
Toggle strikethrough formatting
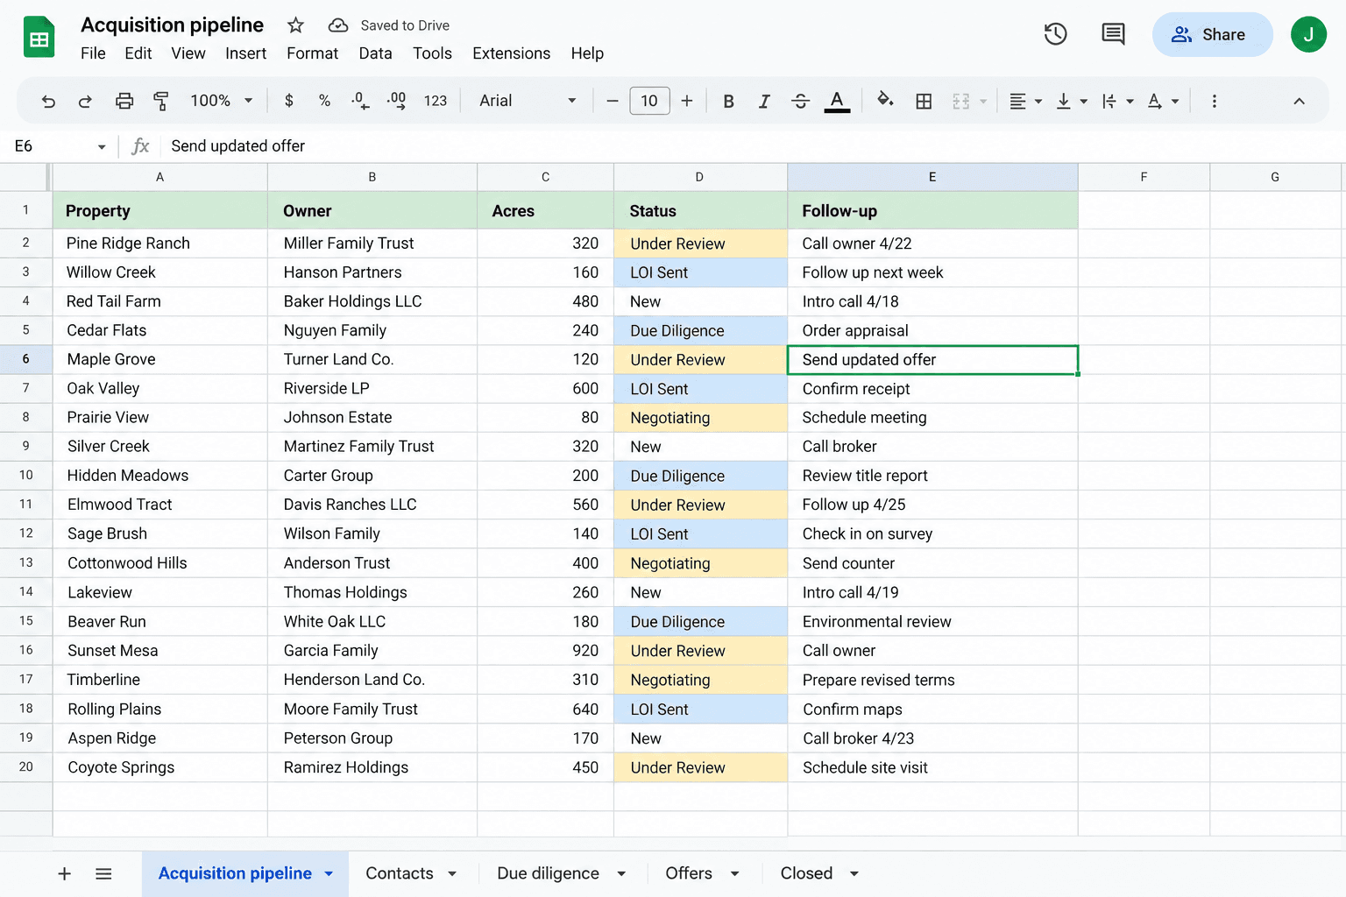tap(800, 101)
